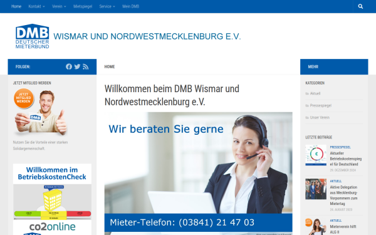Click the FOLGEN: label
Image resolution: width=376 pixels, height=235 pixels.
[x=23, y=66]
